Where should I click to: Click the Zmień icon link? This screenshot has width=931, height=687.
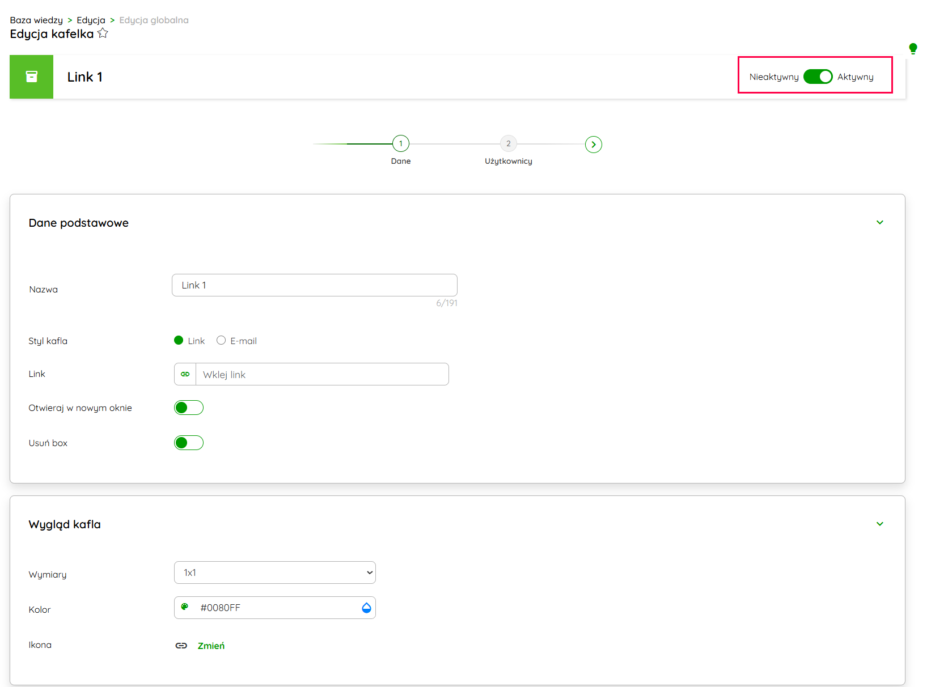pos(211,646)
